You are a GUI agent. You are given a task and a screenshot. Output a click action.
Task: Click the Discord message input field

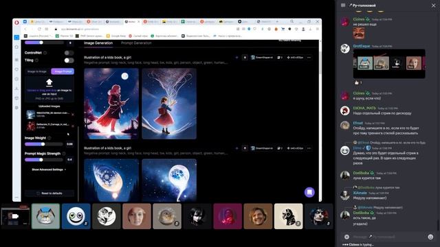388,237
